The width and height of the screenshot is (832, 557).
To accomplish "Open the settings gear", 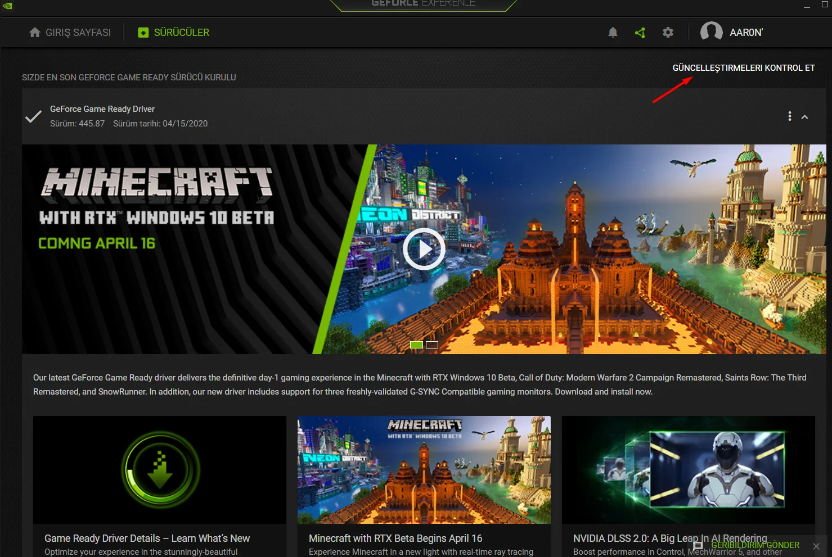I will point(668,33).
